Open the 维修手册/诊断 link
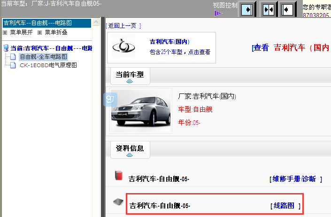The height and width of the screenshot is (217, 331). [x=294, y=179]
